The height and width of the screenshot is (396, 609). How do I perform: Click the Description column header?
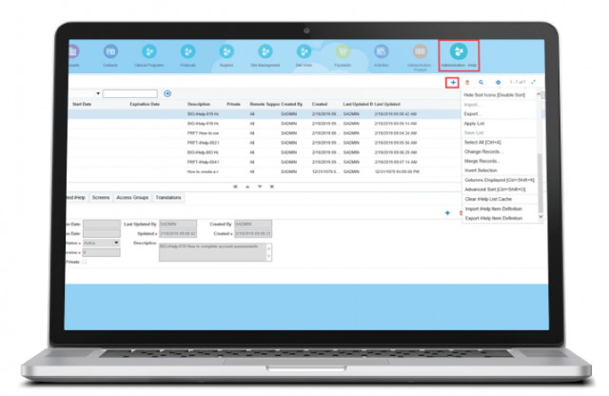tap(199, 103)
